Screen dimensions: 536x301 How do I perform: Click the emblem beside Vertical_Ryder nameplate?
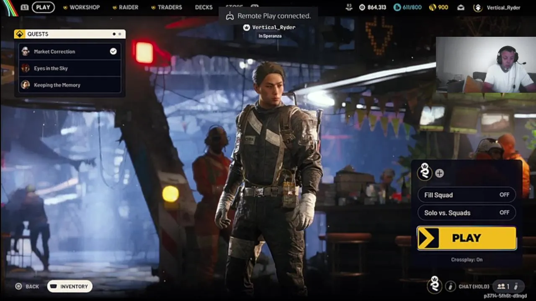click(x=247, y=27)
